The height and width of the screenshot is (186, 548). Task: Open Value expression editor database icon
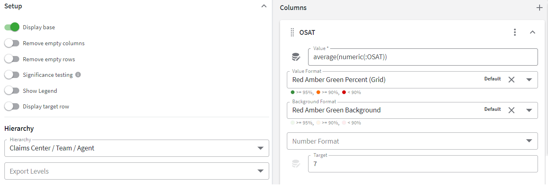[x=296, y=57]
